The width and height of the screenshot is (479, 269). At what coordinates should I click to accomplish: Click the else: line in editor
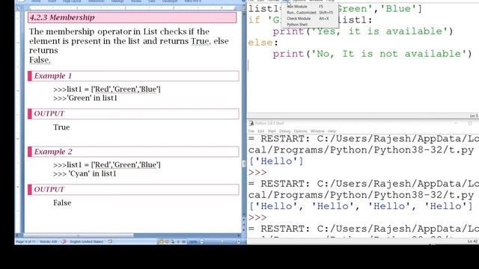(x=263, y=43)
